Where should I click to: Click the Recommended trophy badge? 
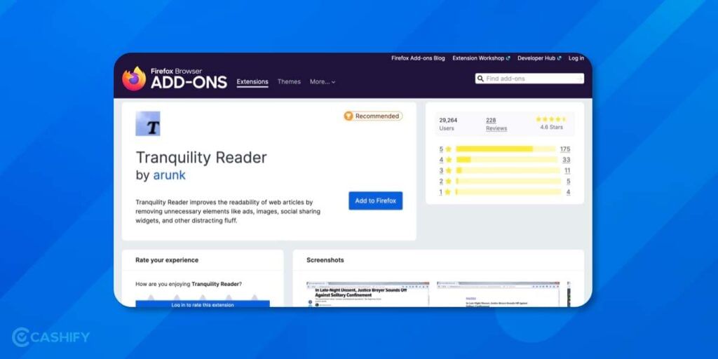(x=373, y=116)
